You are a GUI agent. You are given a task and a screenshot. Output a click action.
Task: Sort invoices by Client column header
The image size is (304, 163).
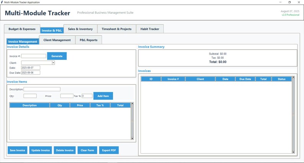pos(200,79)
